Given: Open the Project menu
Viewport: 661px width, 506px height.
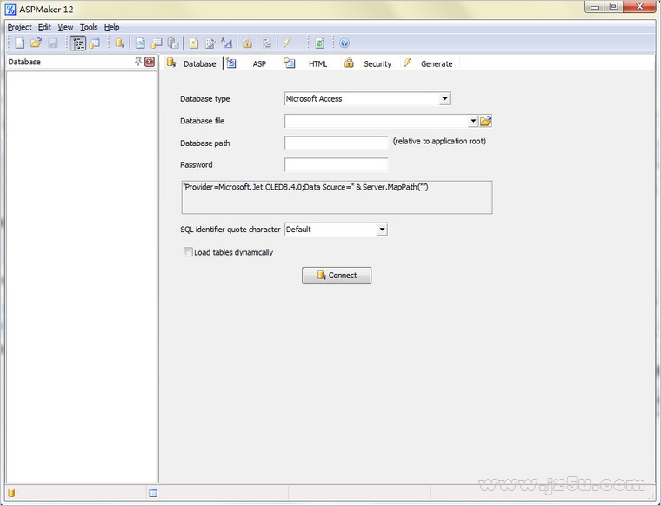Looking at the screenshot, I should point(19,27).
